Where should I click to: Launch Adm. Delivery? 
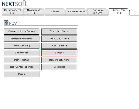click(22, 46)
